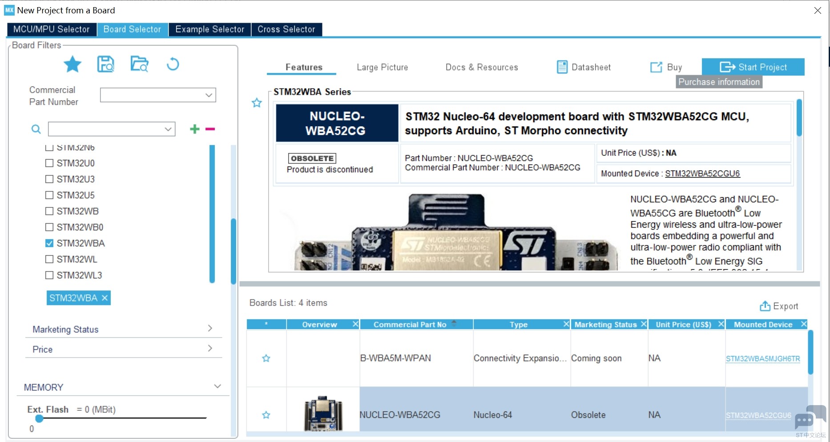Click the series list scrollbar
Screen dimensions: 830x442
click(x=212, y=214)
